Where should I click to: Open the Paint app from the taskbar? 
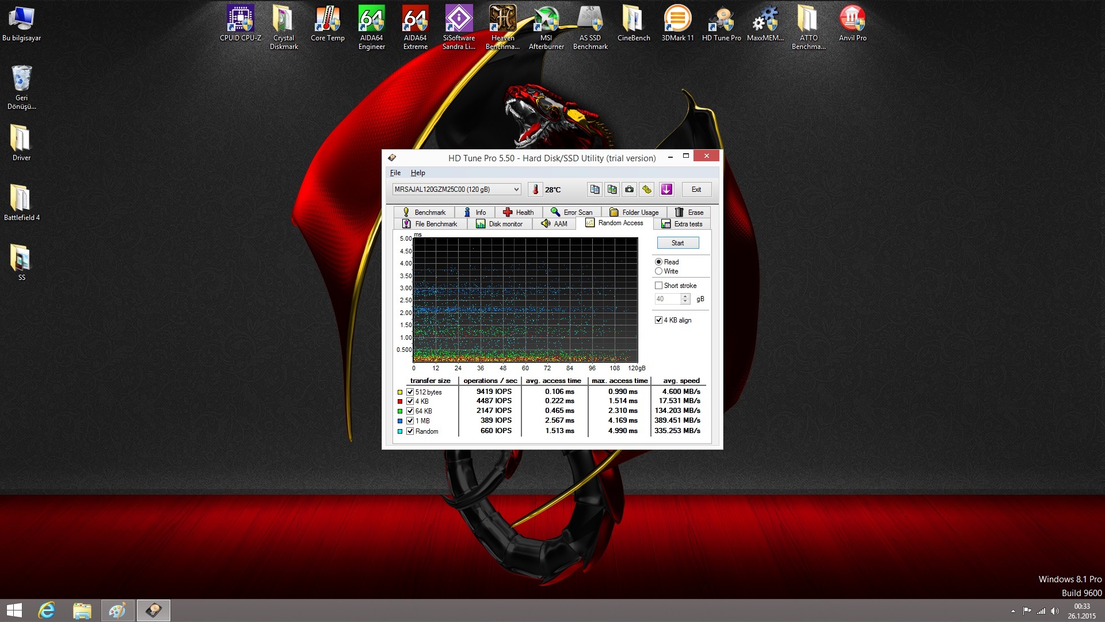pos(117,610)
